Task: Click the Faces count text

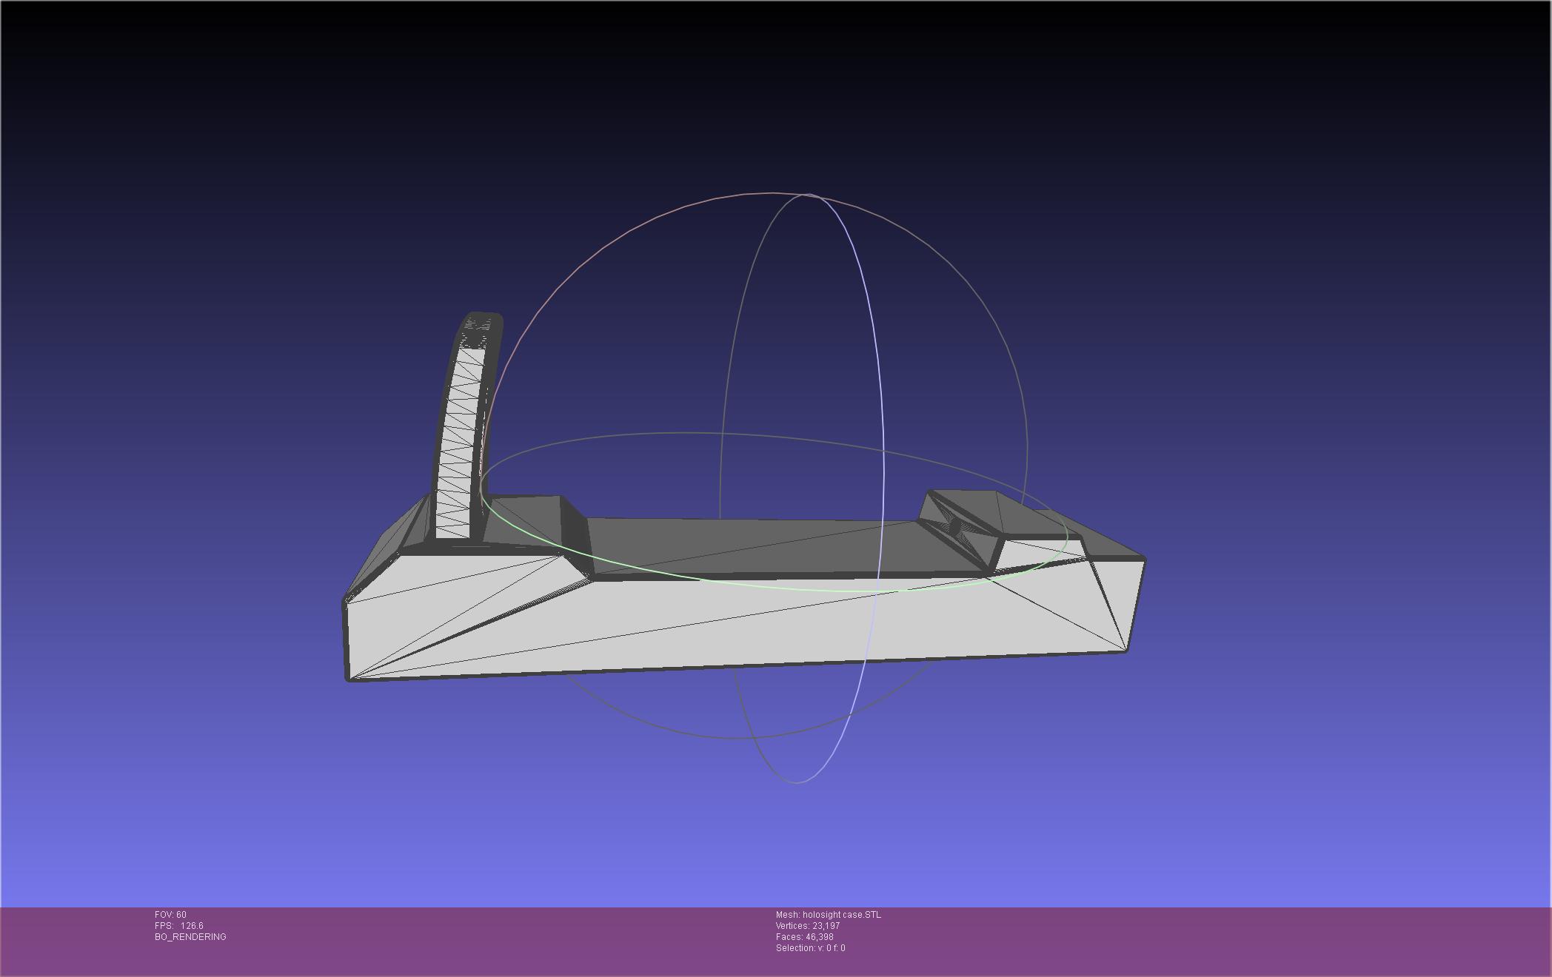Action: [804, 937]
